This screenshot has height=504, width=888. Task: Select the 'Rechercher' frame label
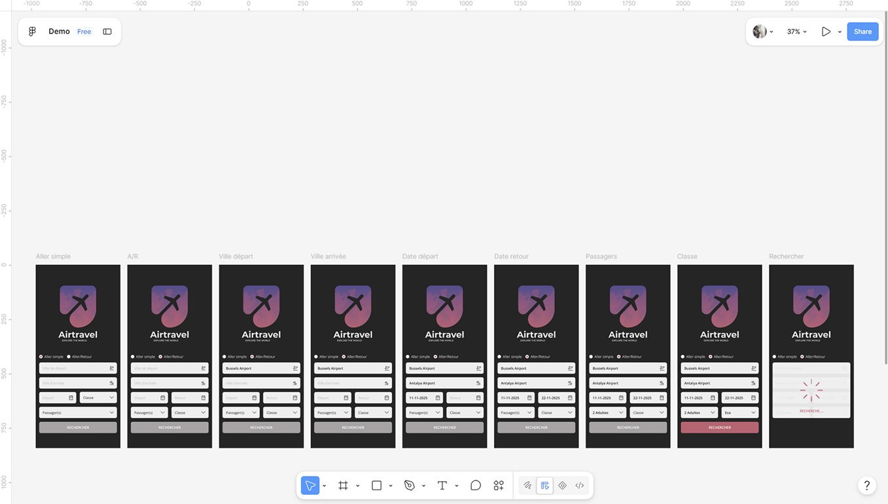coord(787,257)
